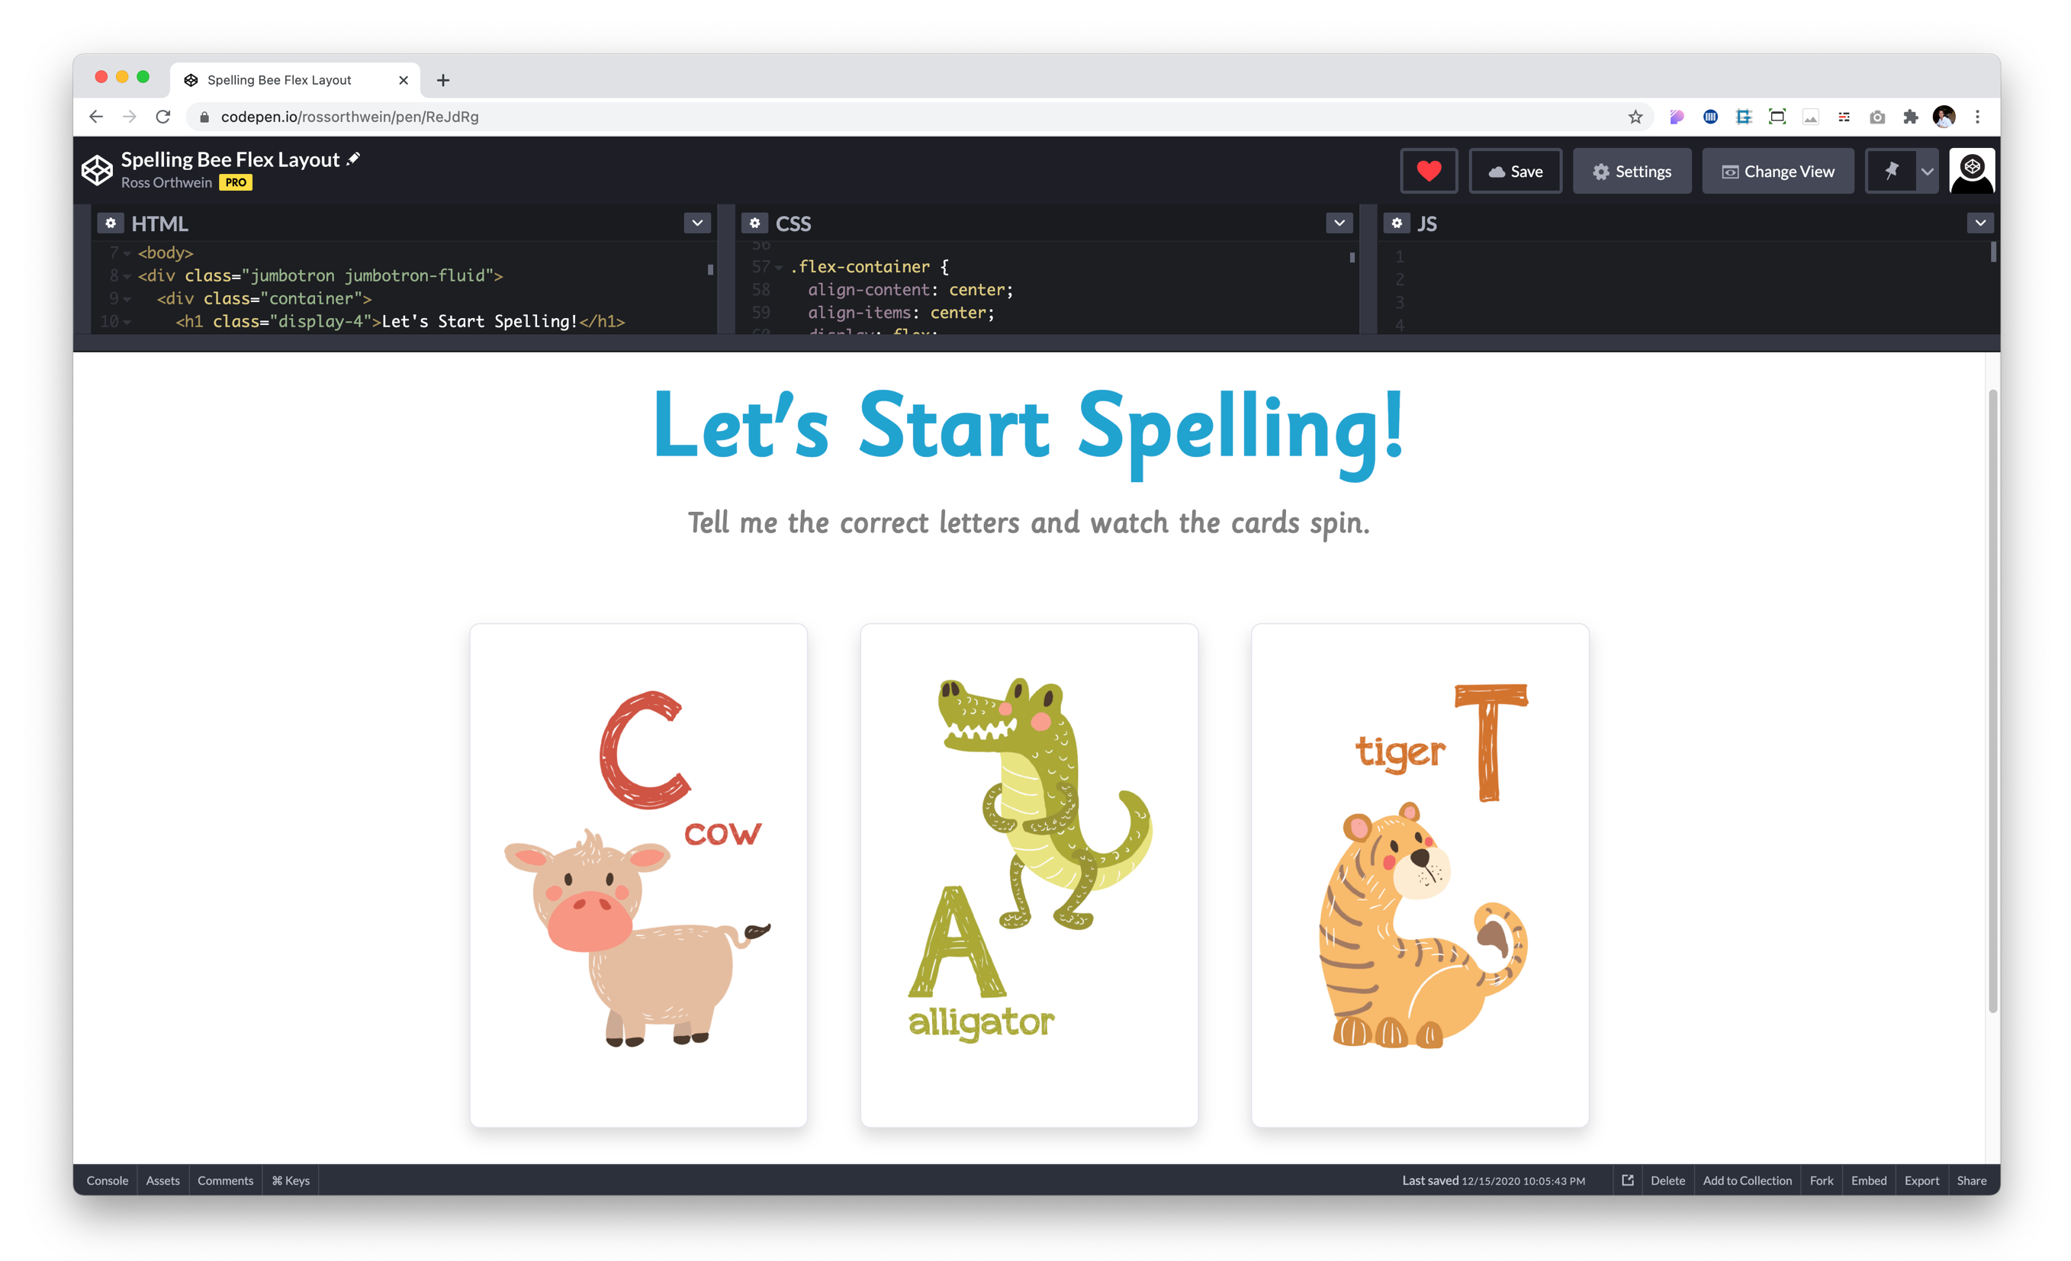This screenshot has height=1261, width=2071.
Task: Open Ross Orthwein profile link
Action: tap(166, 182)
